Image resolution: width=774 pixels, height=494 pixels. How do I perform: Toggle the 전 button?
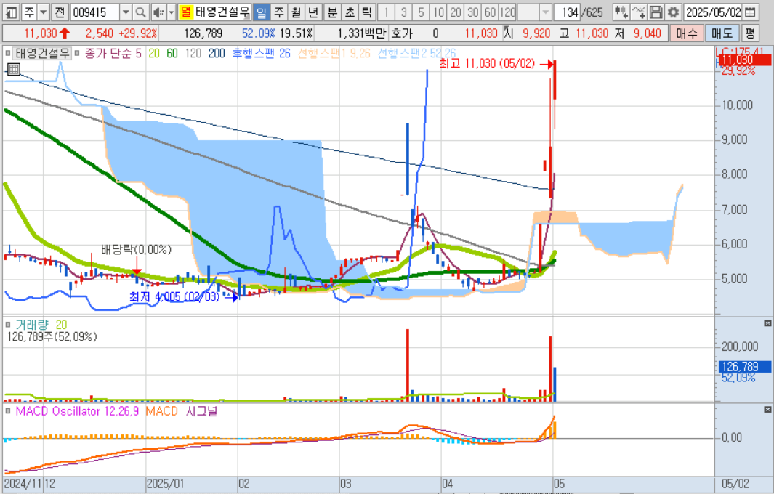tap(60, 12)
